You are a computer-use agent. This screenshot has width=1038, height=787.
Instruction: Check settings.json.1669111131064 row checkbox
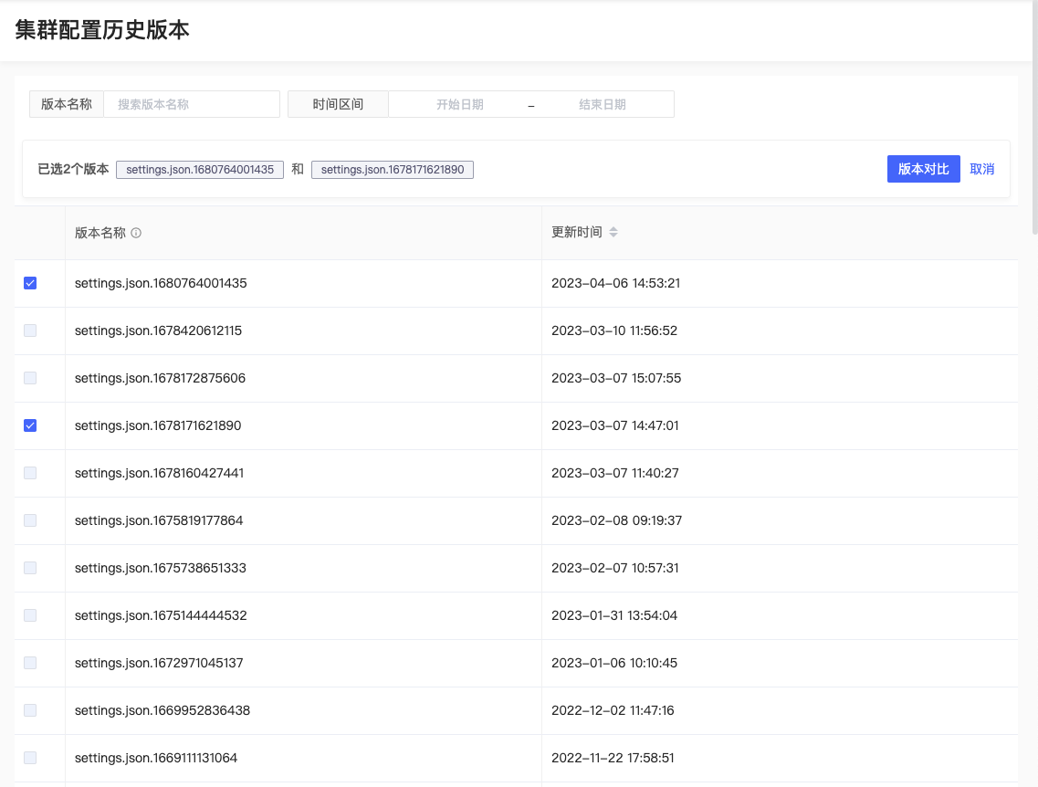[x=30, y=758]
